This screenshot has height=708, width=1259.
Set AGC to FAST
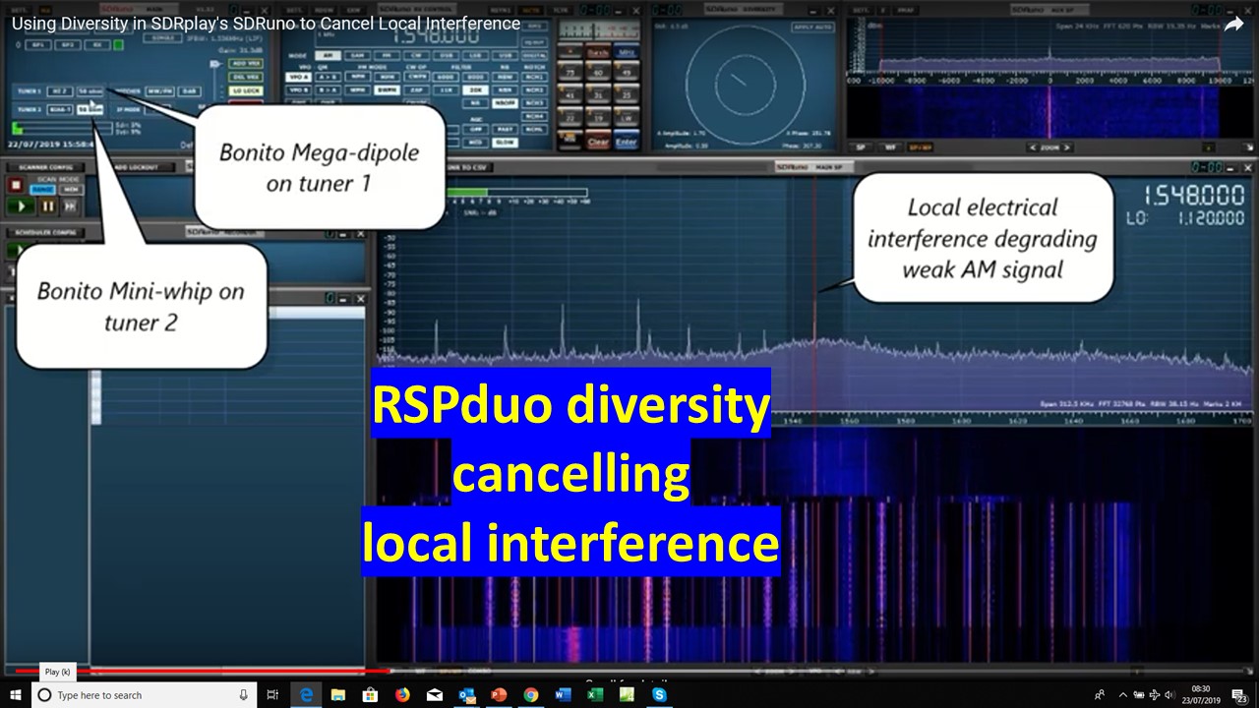click(x=505, y=129)
